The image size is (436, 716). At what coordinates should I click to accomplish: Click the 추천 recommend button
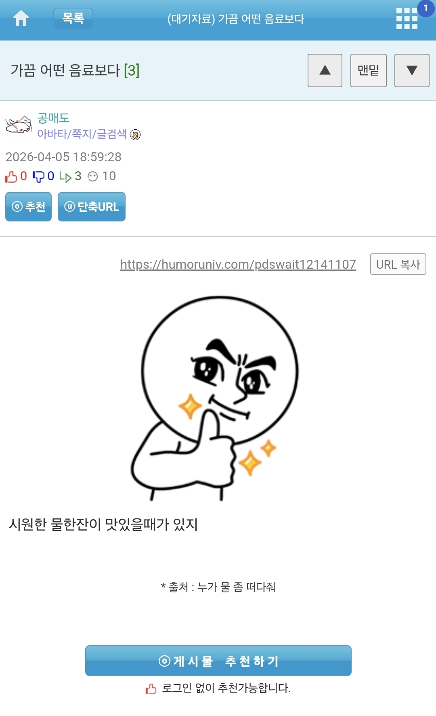[28, 206]
